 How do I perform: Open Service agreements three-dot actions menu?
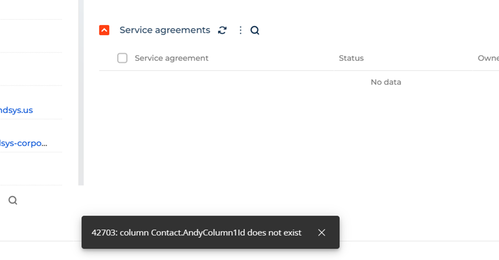[x=241, y=30]
